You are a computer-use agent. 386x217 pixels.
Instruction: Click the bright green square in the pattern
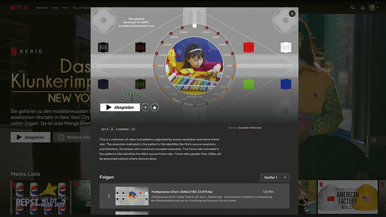coord(249,84)
